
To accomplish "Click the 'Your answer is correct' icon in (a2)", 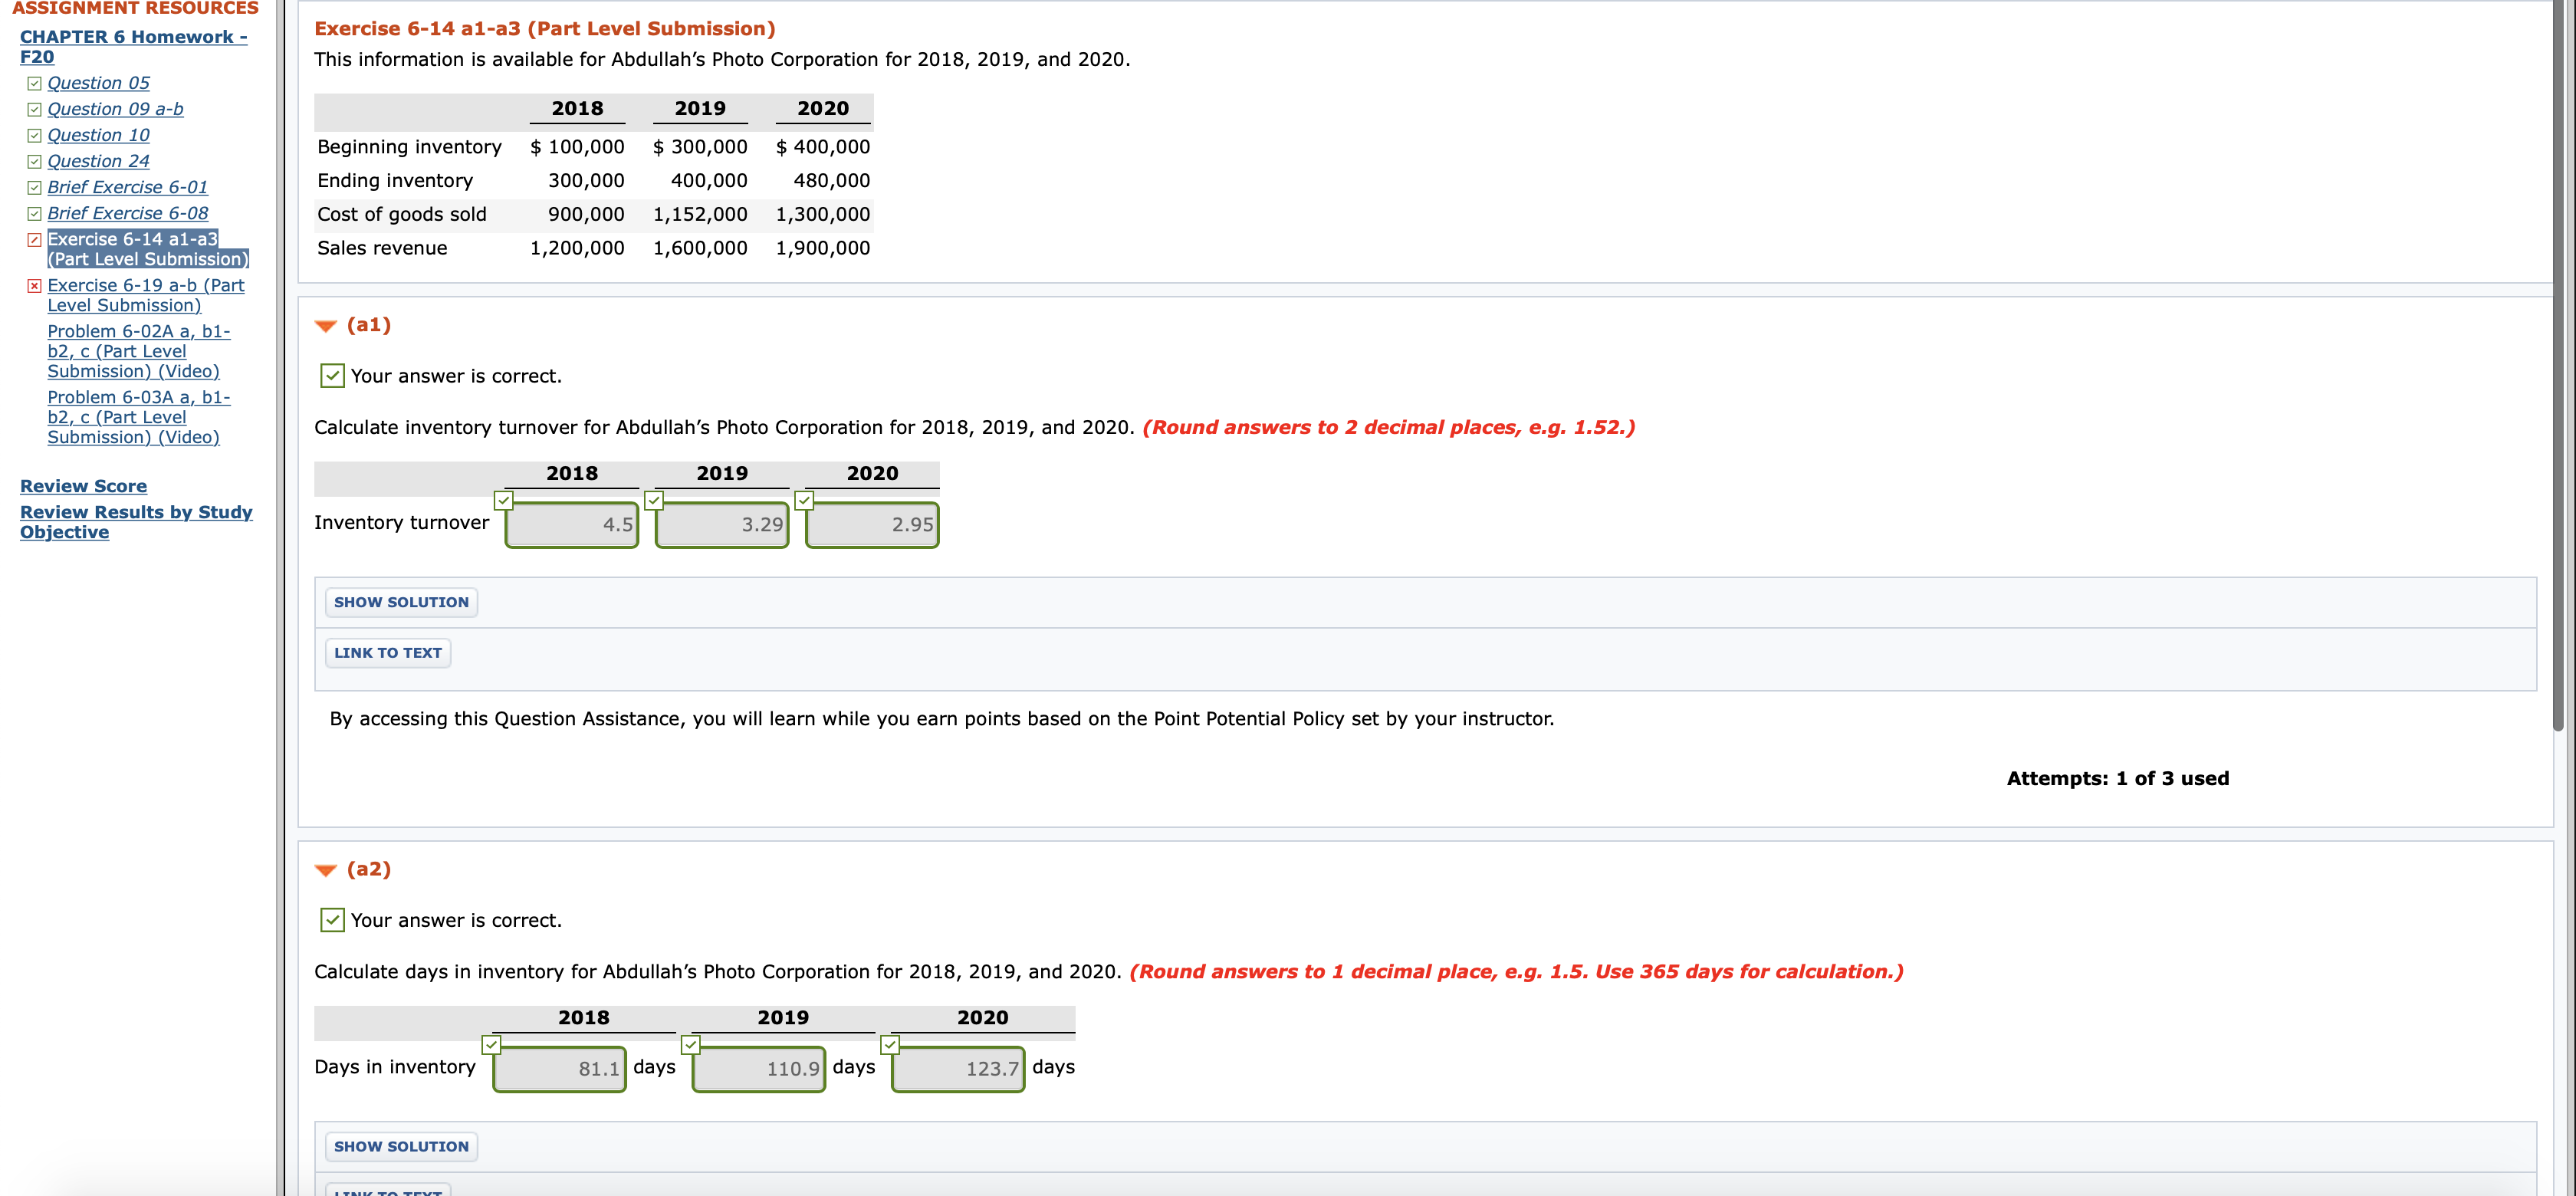I will [331, 919].
